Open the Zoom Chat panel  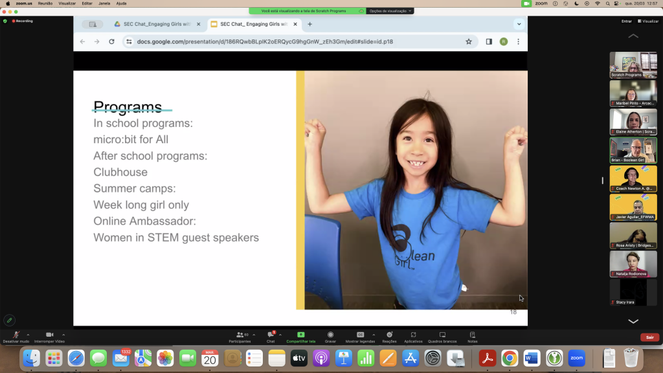[271, 337]
